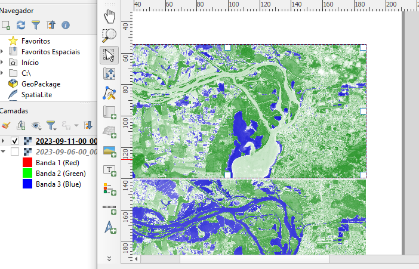Refresh the Navegador browser panel
This screenshot has width=419, height=269.
pos(21,25)
